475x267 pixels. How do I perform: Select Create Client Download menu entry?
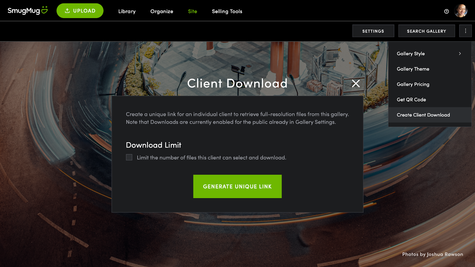[x=423, y=115]
